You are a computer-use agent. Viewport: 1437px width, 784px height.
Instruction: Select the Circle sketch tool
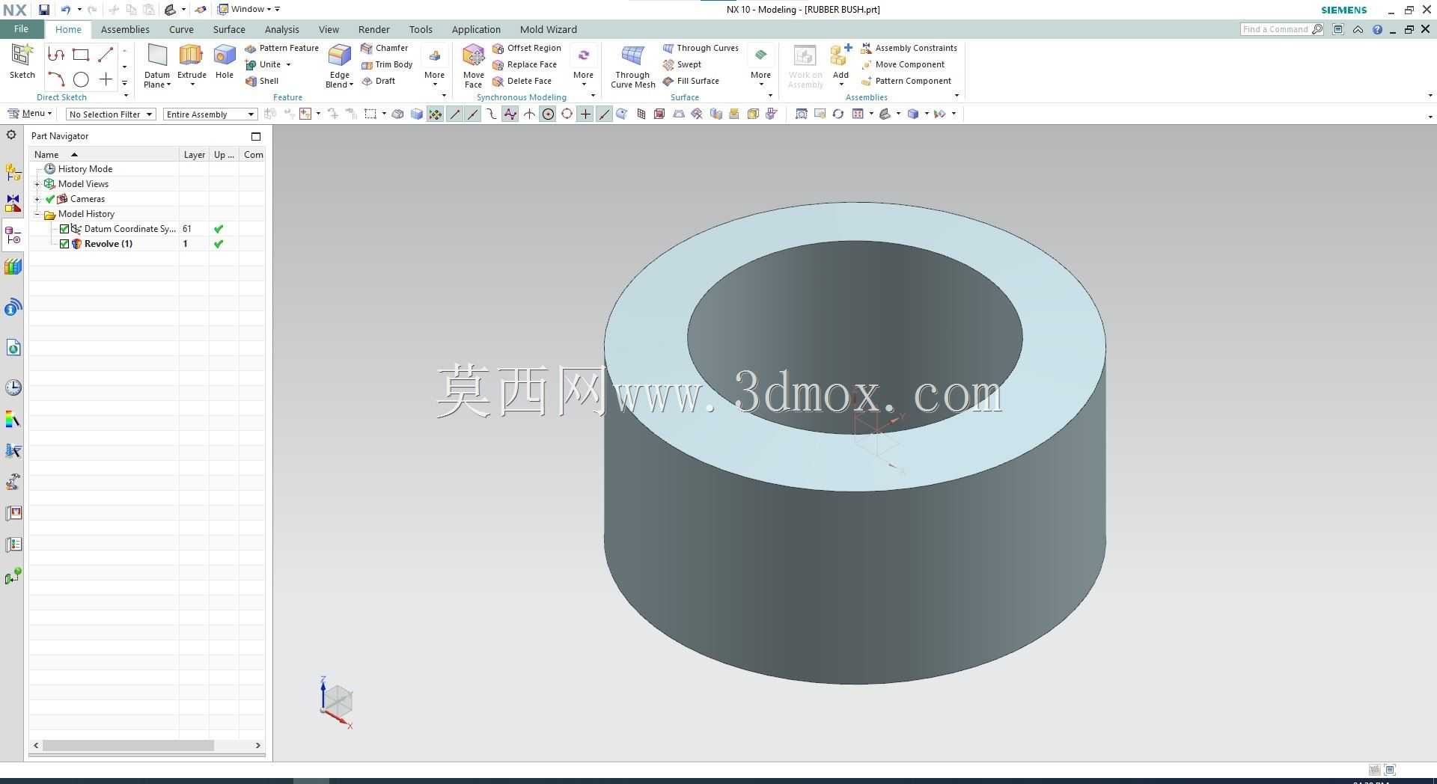(81, 79)
